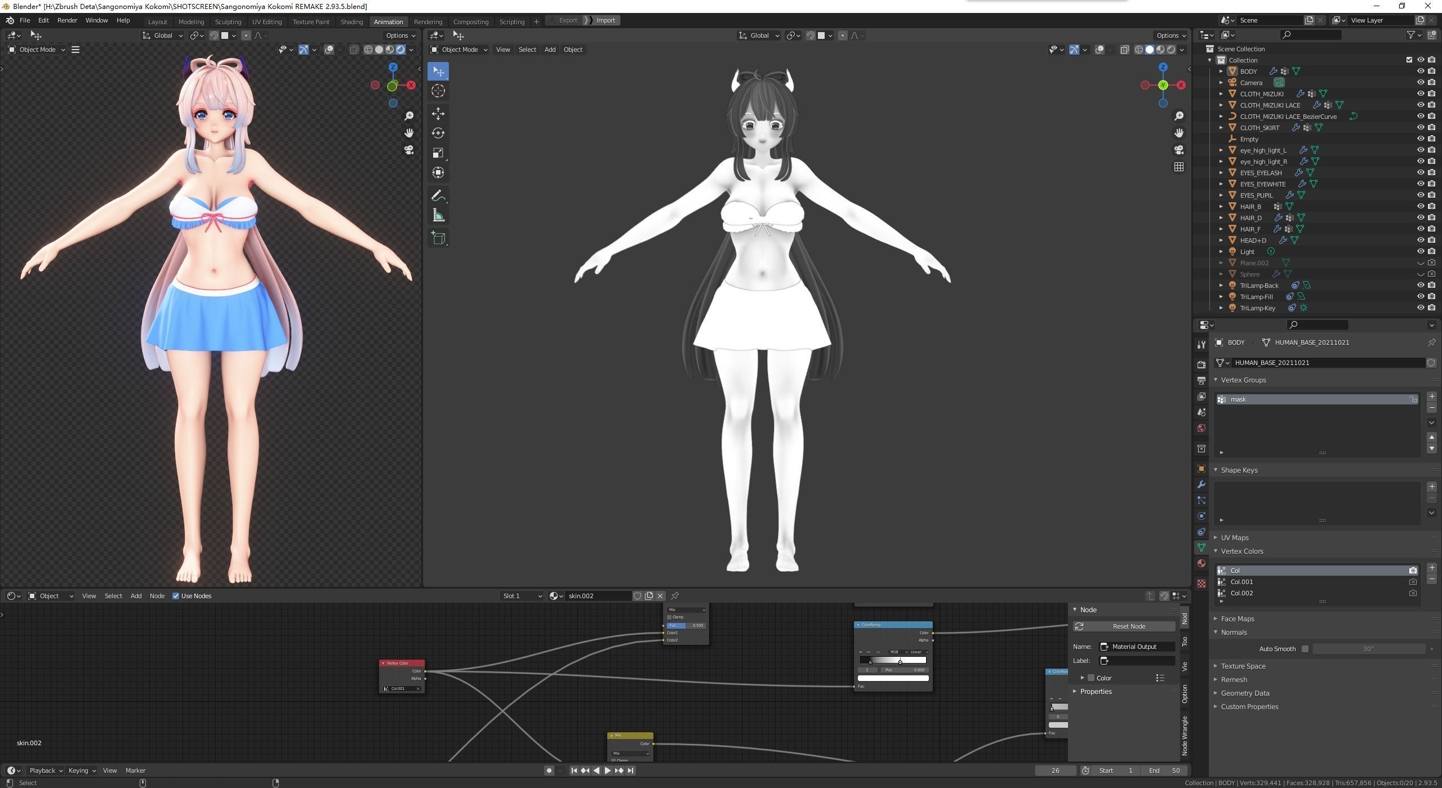The image size is (1442, 788).
Task: Click End frame field
Action: point(1164,771)
